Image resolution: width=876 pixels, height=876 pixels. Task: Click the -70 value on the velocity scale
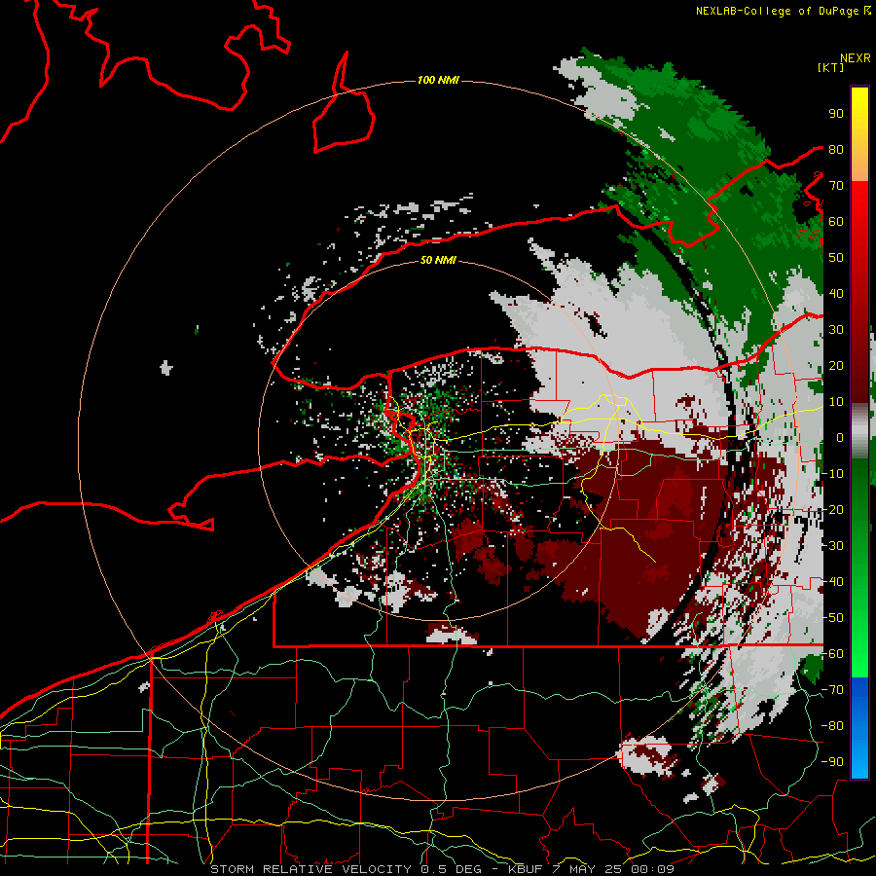click(x=832, y=690)
